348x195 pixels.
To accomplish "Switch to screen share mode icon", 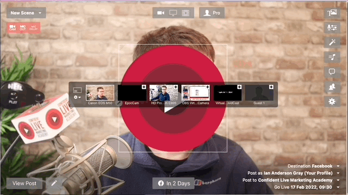I will click(x=173, y=13).
